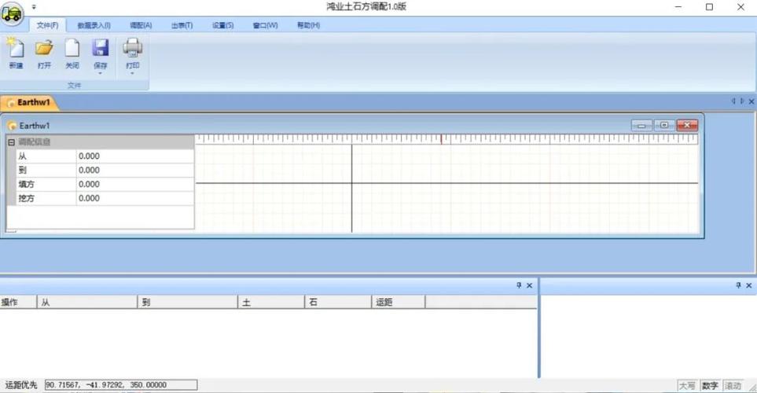Create a new file with 新建 icon

16,53
